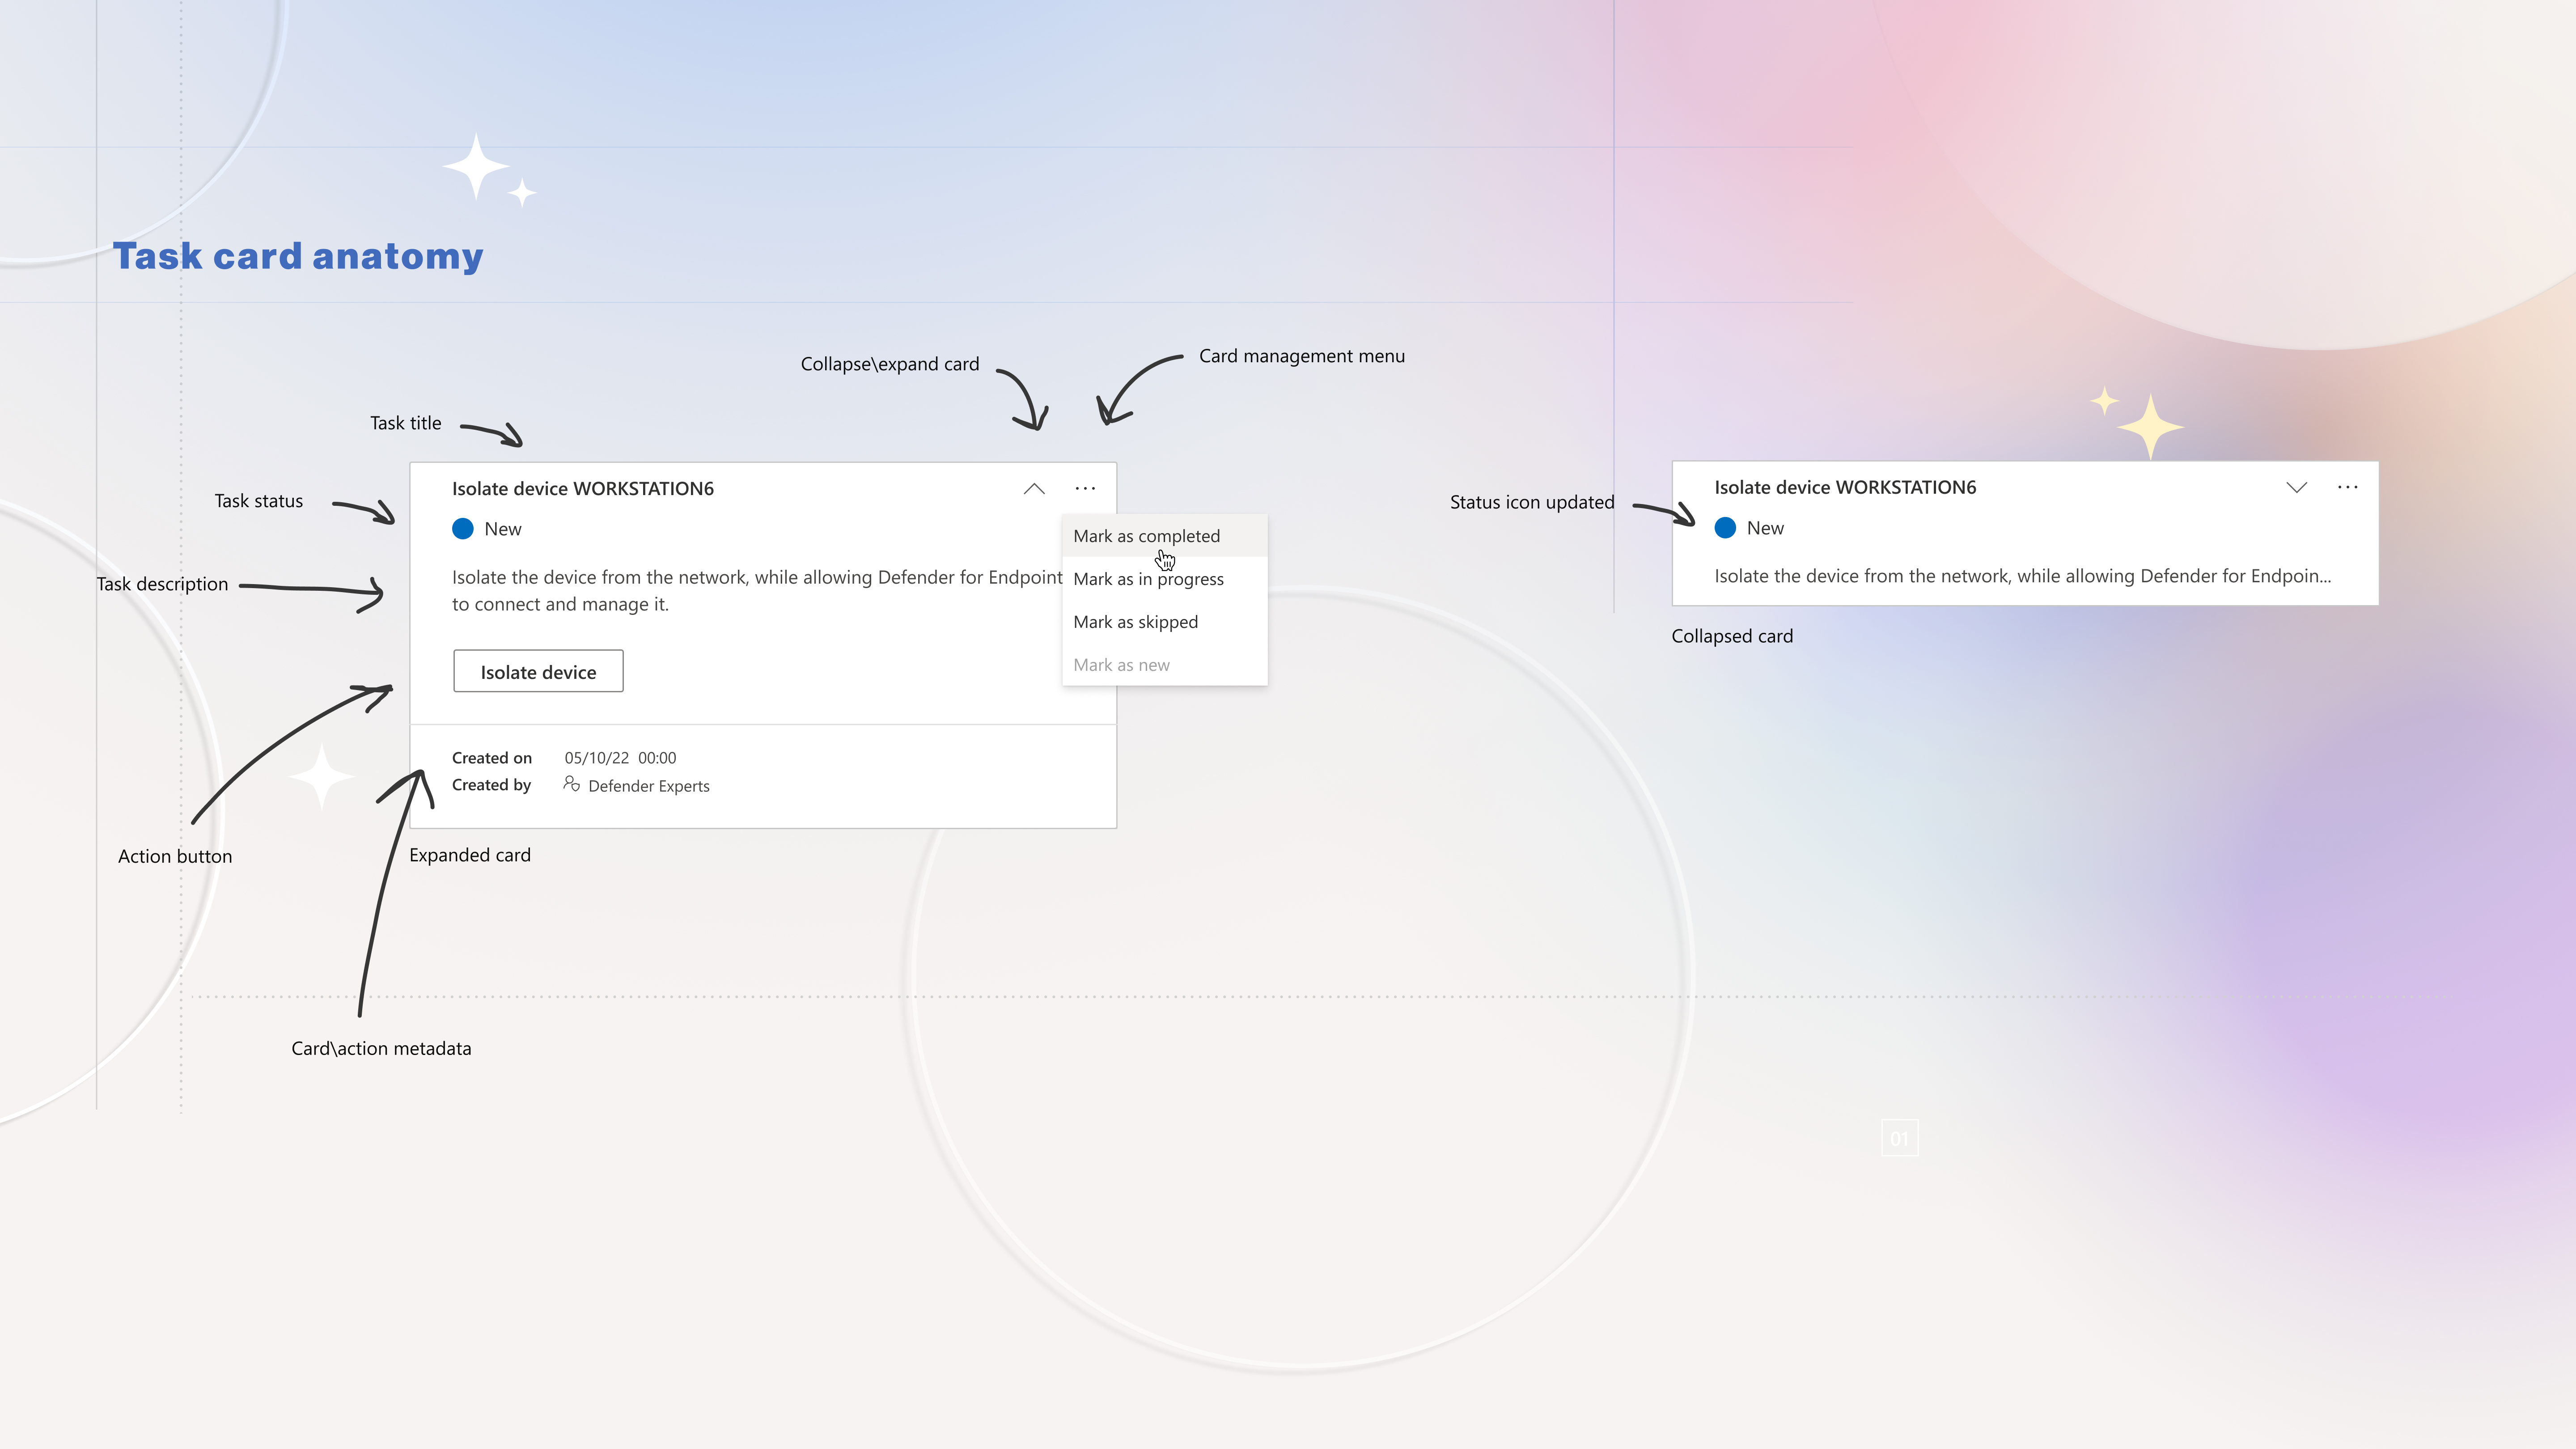
Task: Click the Isolate device action button
Action: tap(538, 671)
